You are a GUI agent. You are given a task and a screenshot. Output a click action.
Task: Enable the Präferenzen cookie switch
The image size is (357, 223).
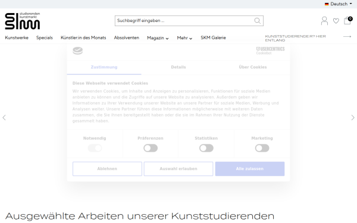(151, 148)
